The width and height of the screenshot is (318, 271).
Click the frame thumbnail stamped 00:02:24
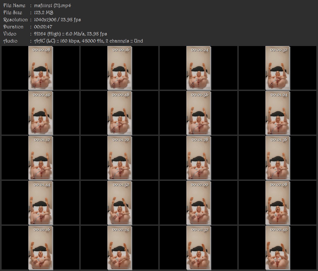[120, 248]
